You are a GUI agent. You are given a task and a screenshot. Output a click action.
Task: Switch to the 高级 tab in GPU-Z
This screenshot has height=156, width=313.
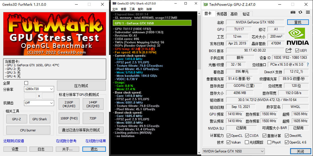[234, 14]
